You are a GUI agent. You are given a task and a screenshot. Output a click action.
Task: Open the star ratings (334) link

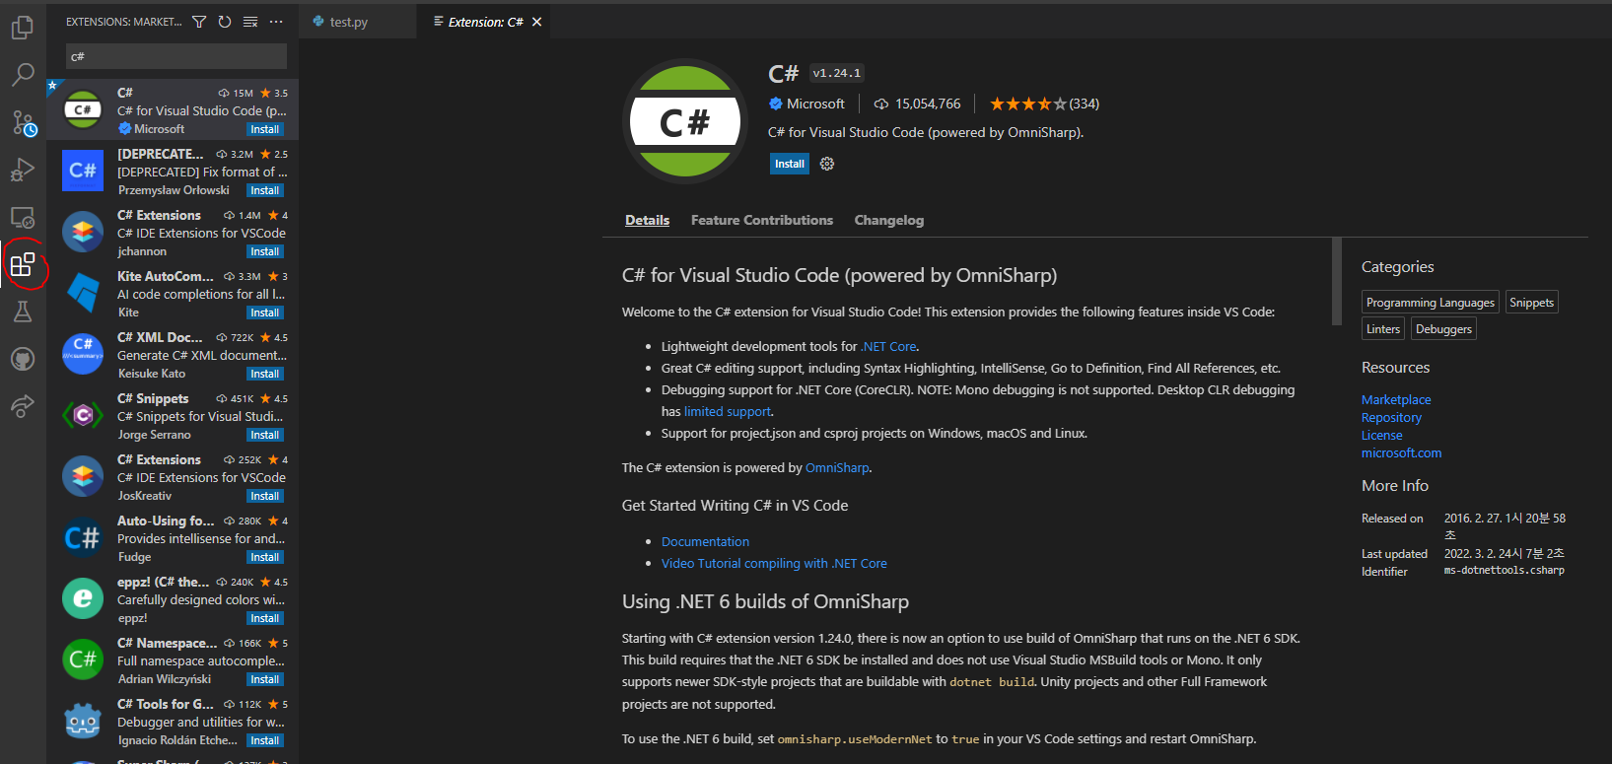1044,104
